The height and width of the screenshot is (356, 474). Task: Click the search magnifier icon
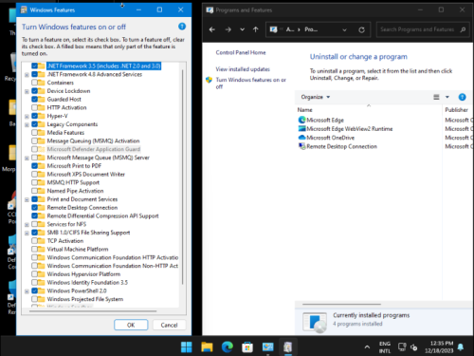point(463,29)
